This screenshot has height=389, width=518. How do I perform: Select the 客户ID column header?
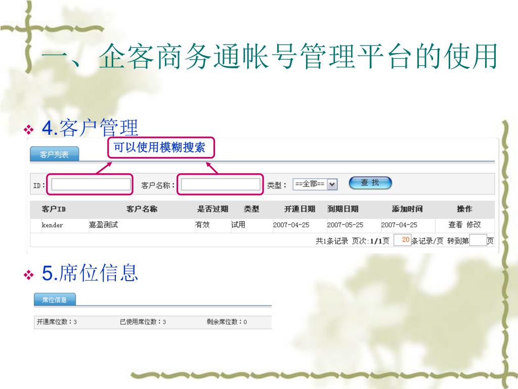coord(54,209)
